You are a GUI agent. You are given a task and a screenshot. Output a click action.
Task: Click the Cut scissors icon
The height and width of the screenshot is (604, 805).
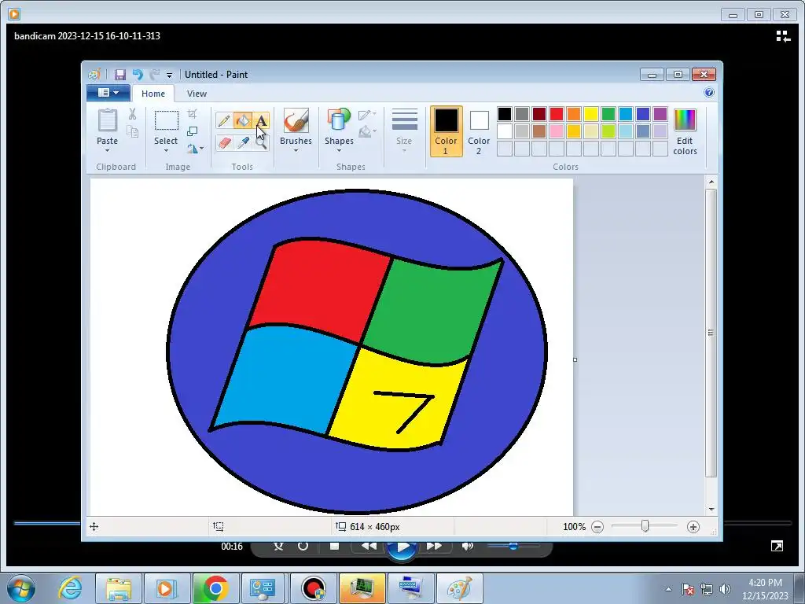(x=132, y=114)
